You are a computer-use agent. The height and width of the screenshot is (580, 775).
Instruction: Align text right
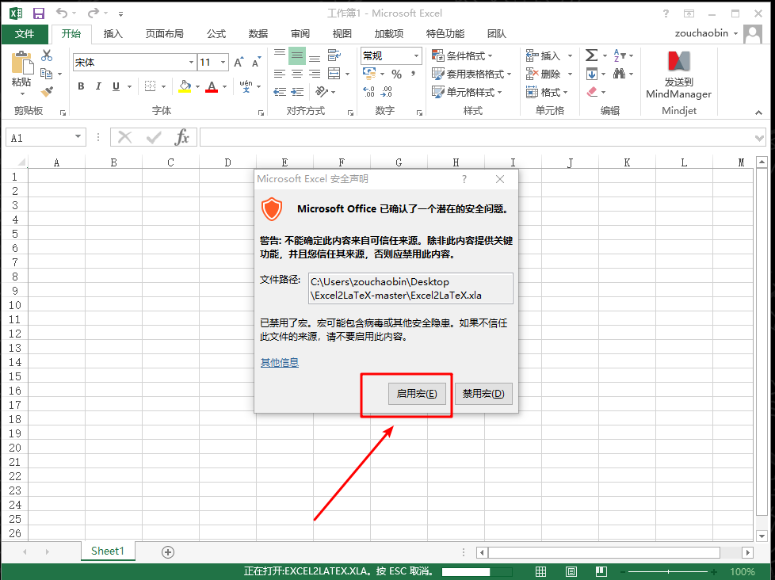[x=315, y=74]
